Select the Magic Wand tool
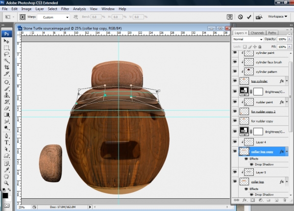This screenshot has width=294, height=211. point(6,61)
